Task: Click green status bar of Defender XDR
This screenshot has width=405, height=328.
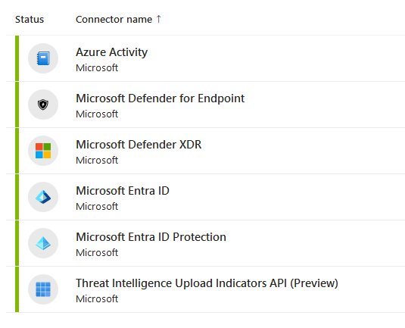Action: [x=17, y=151]
